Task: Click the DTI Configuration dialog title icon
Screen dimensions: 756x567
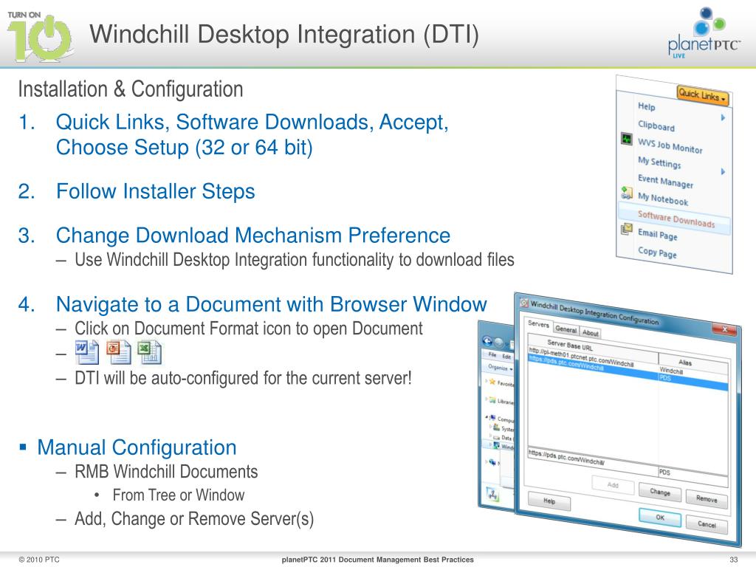Action: click(524, 303)
